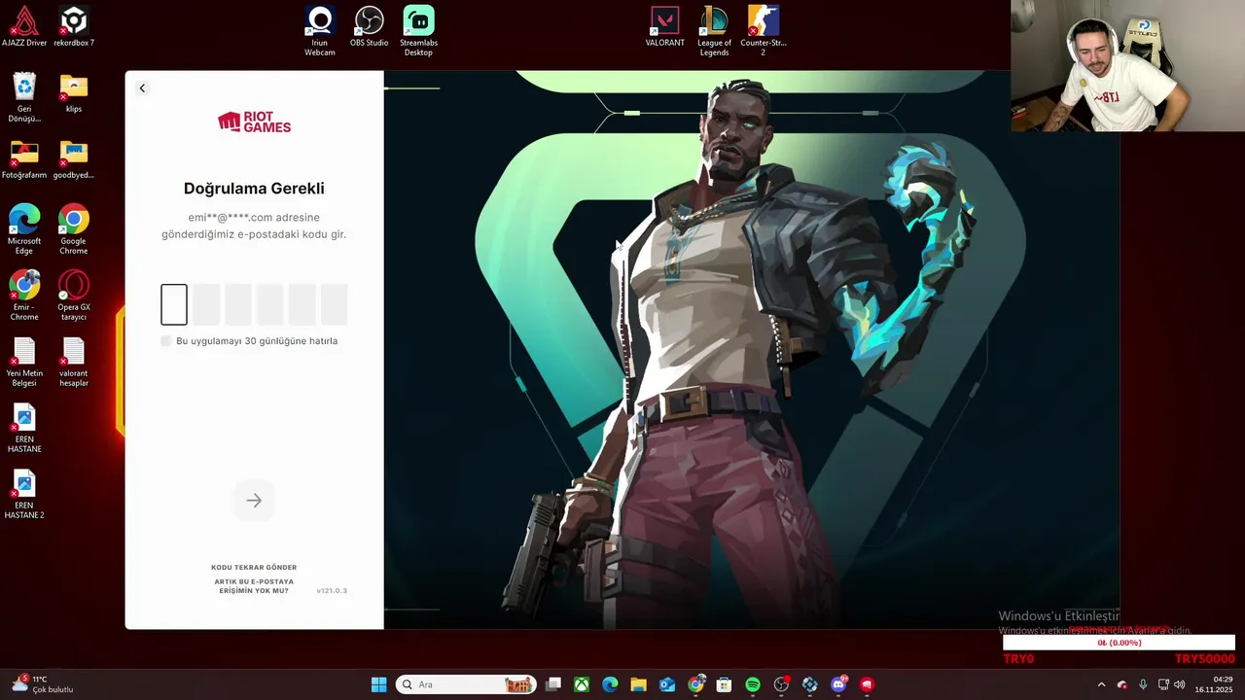The image size is (1245, 700).
Task: Select Counter-Strike 2 desktop shortcut
Action: pos(764,31)
